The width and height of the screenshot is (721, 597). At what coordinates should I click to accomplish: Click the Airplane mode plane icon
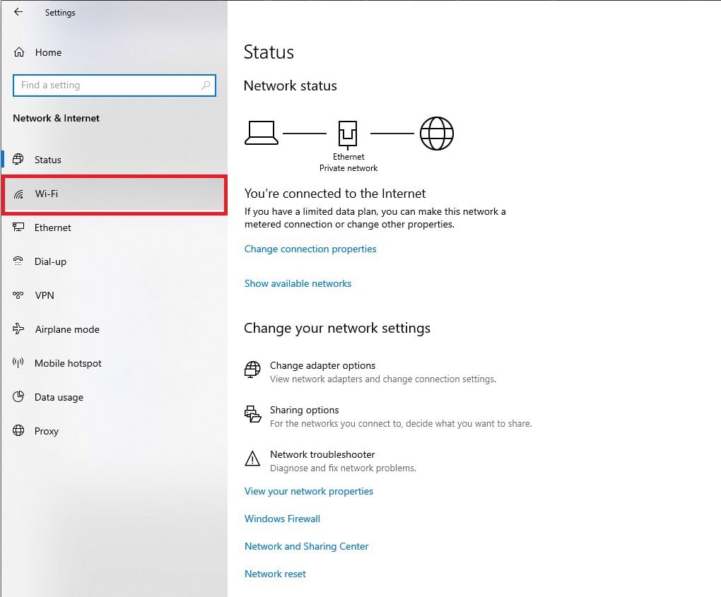click(x=18, y=329)
